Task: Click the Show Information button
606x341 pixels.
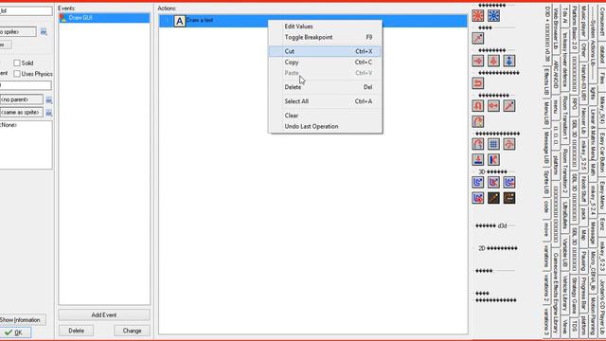Action: click(x=22, y=320)
